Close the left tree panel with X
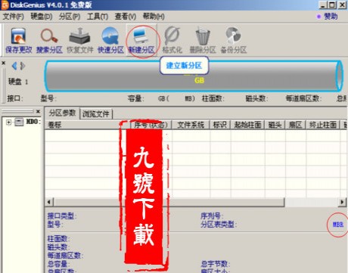Screen dimensions: 348x273 [x=38, y=111]
